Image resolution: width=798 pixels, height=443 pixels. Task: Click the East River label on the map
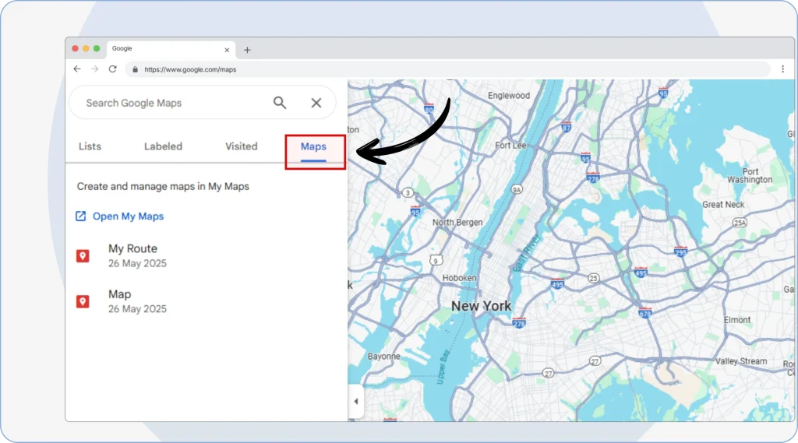click(x=526, y=253)
